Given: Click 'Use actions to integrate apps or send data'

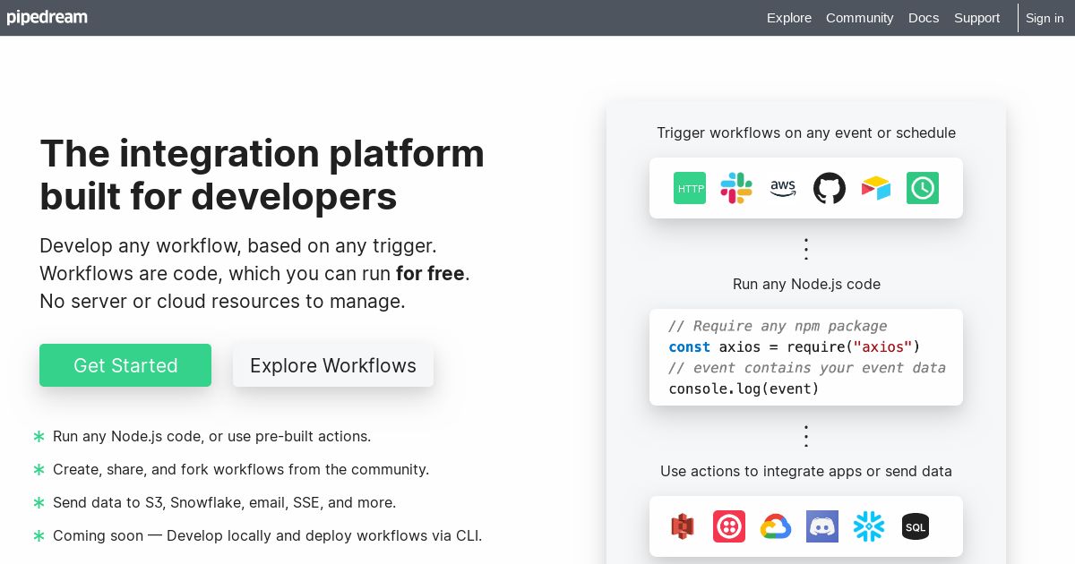Looking at the screenshot, I should point(806,471).
